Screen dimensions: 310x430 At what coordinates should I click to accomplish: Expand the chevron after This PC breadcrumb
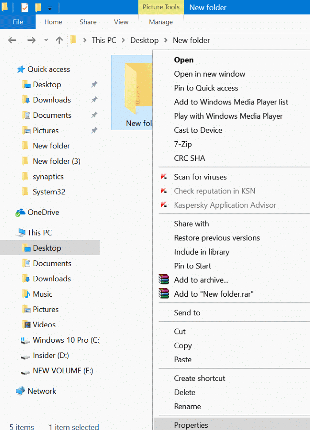pos(124,40)
